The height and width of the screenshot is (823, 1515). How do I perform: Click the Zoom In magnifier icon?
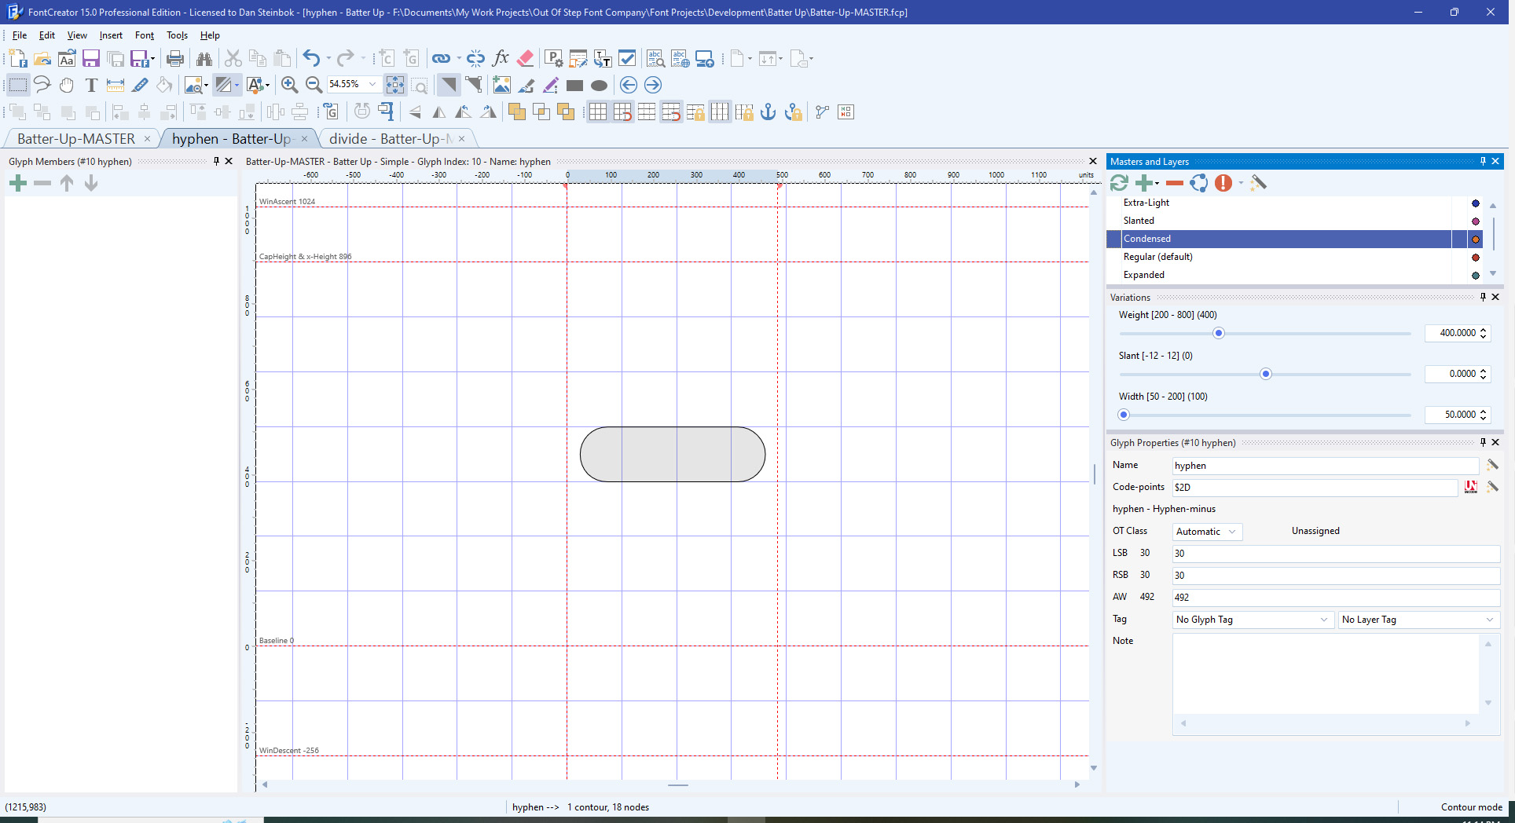click(x=289, y=85)
